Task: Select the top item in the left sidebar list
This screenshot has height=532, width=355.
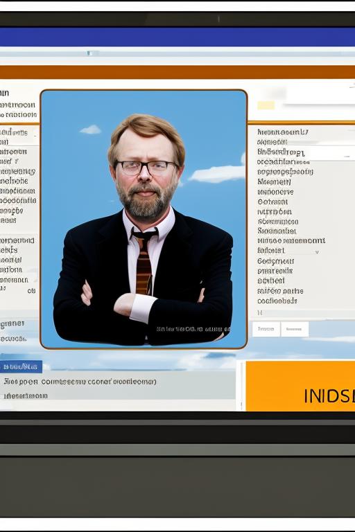Action: click(x=4, y=93)
